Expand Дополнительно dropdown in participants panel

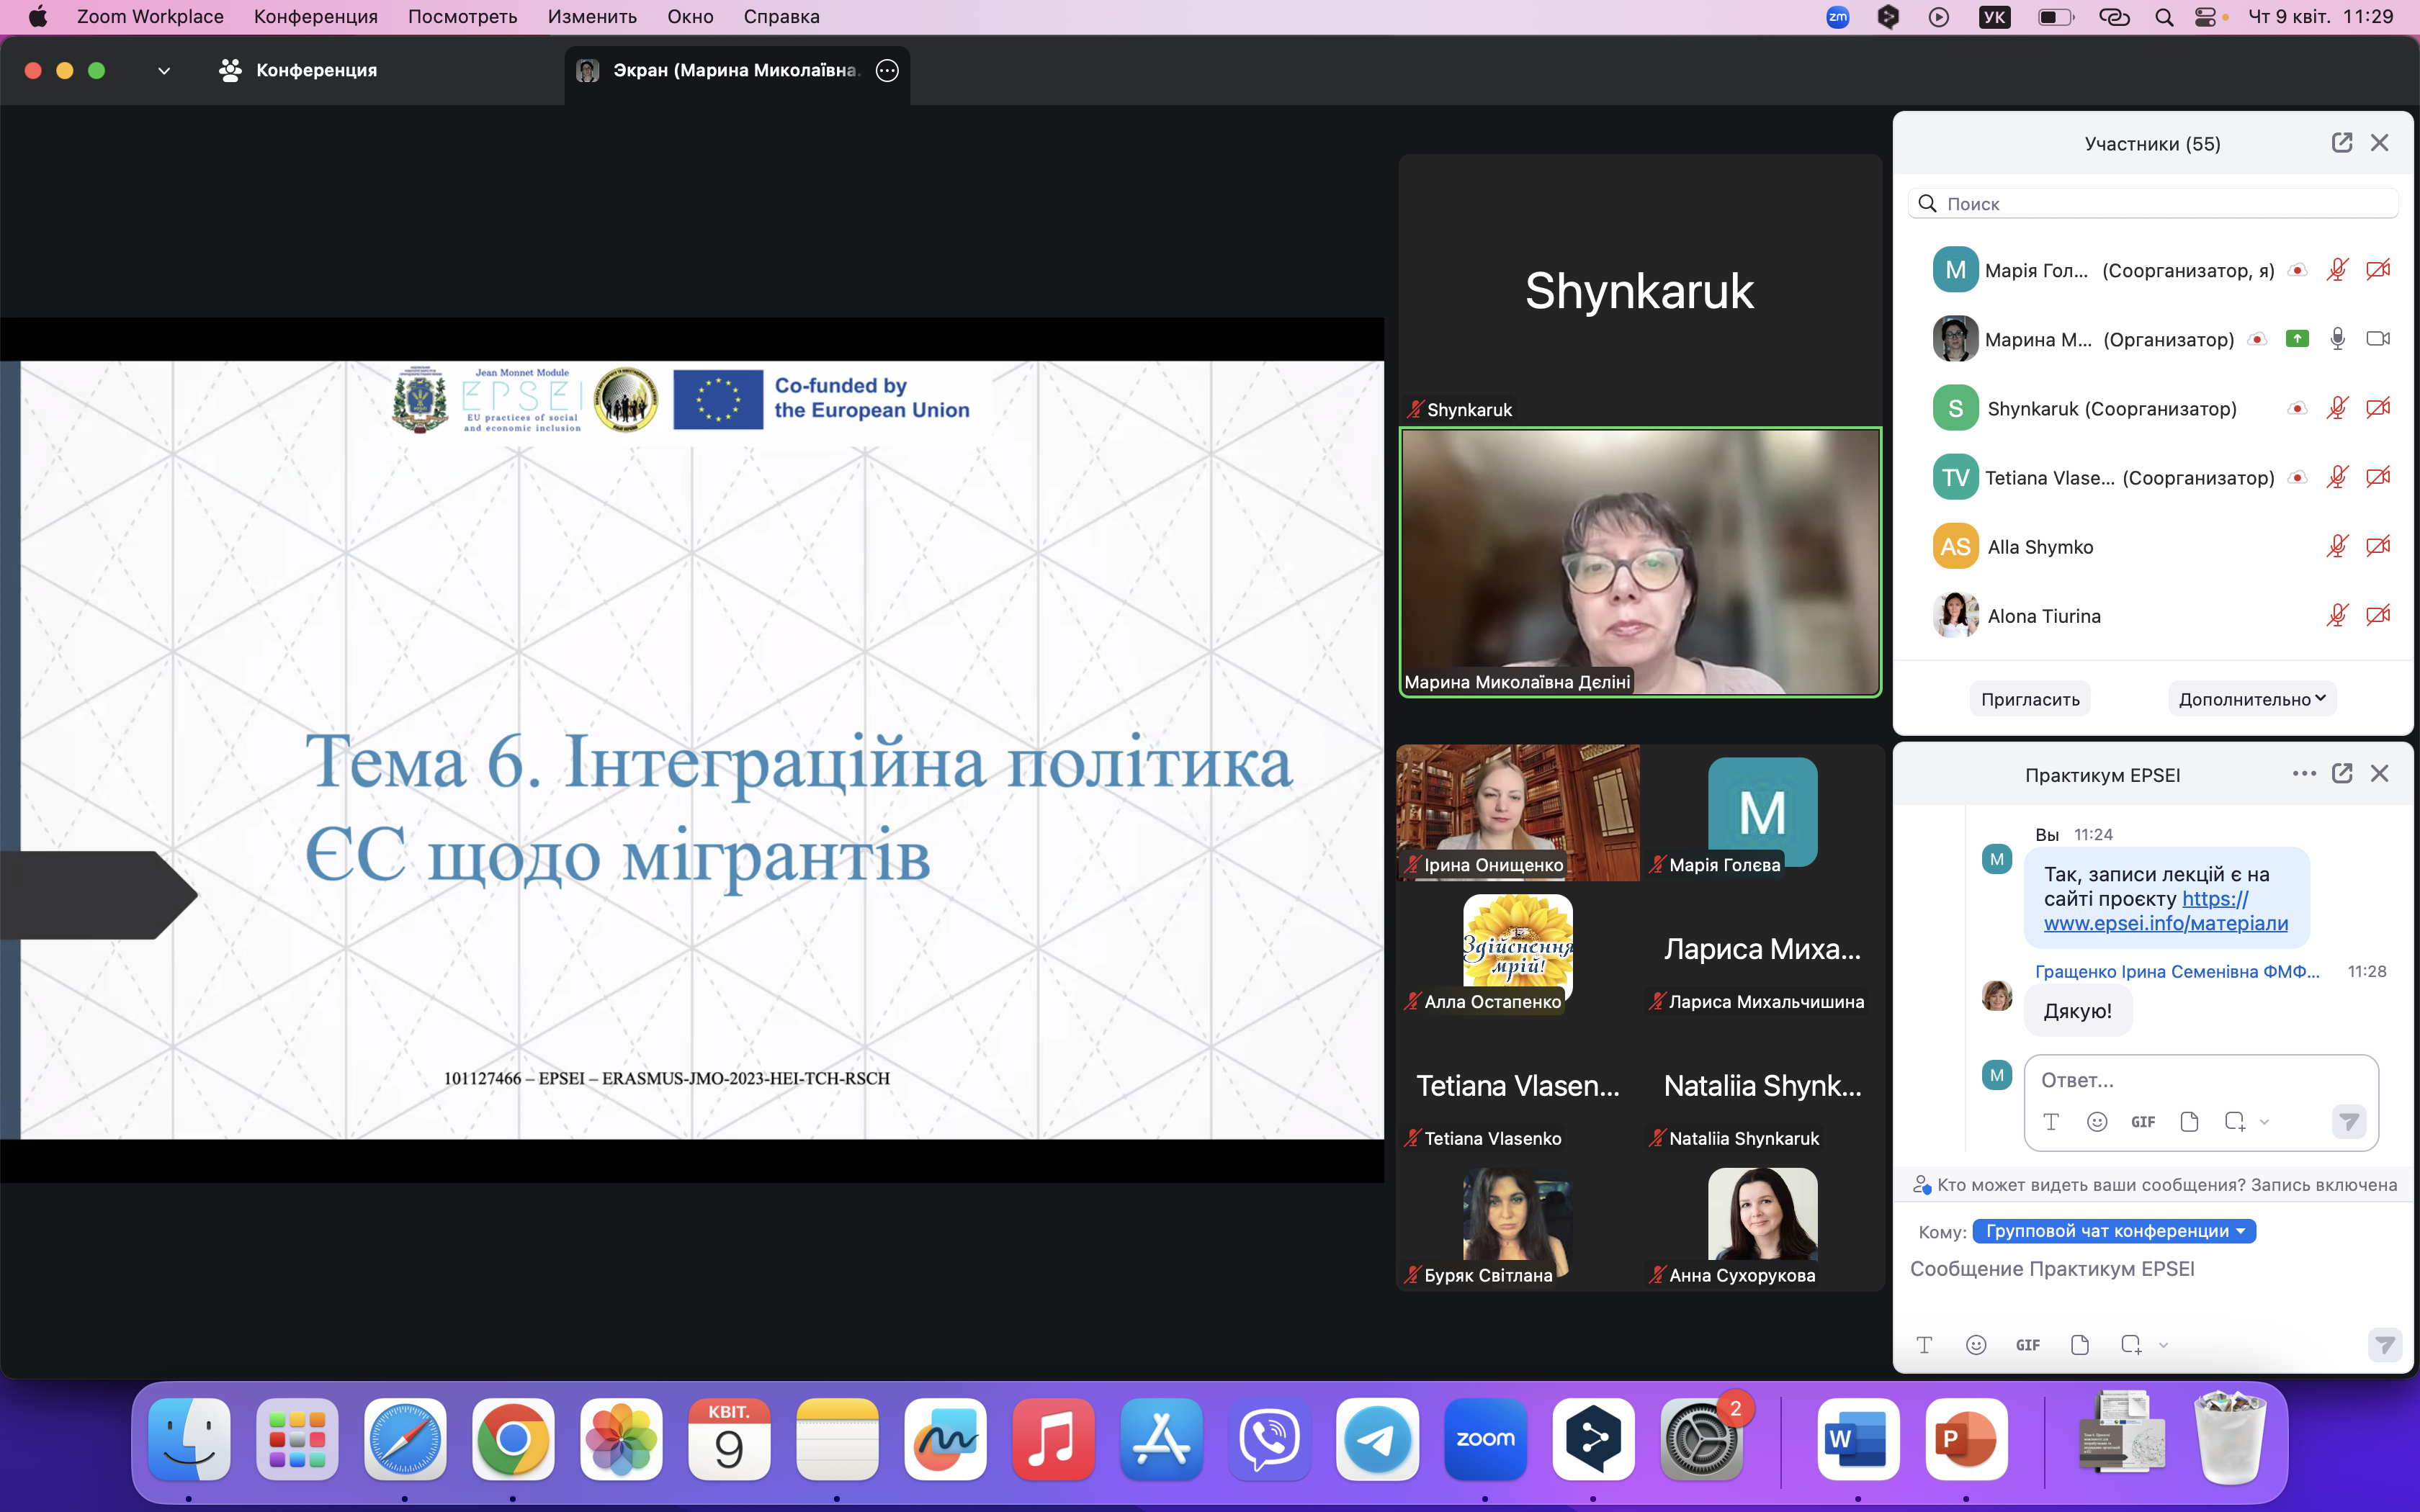point(2252,699)
